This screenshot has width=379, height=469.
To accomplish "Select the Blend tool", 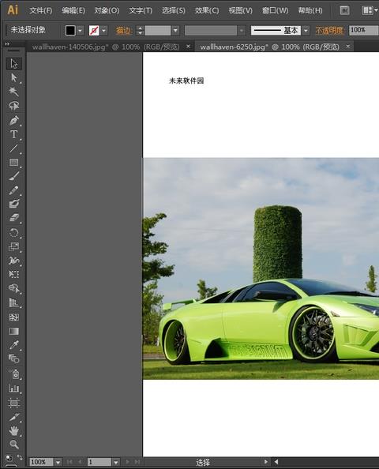I will click(13, 358).
